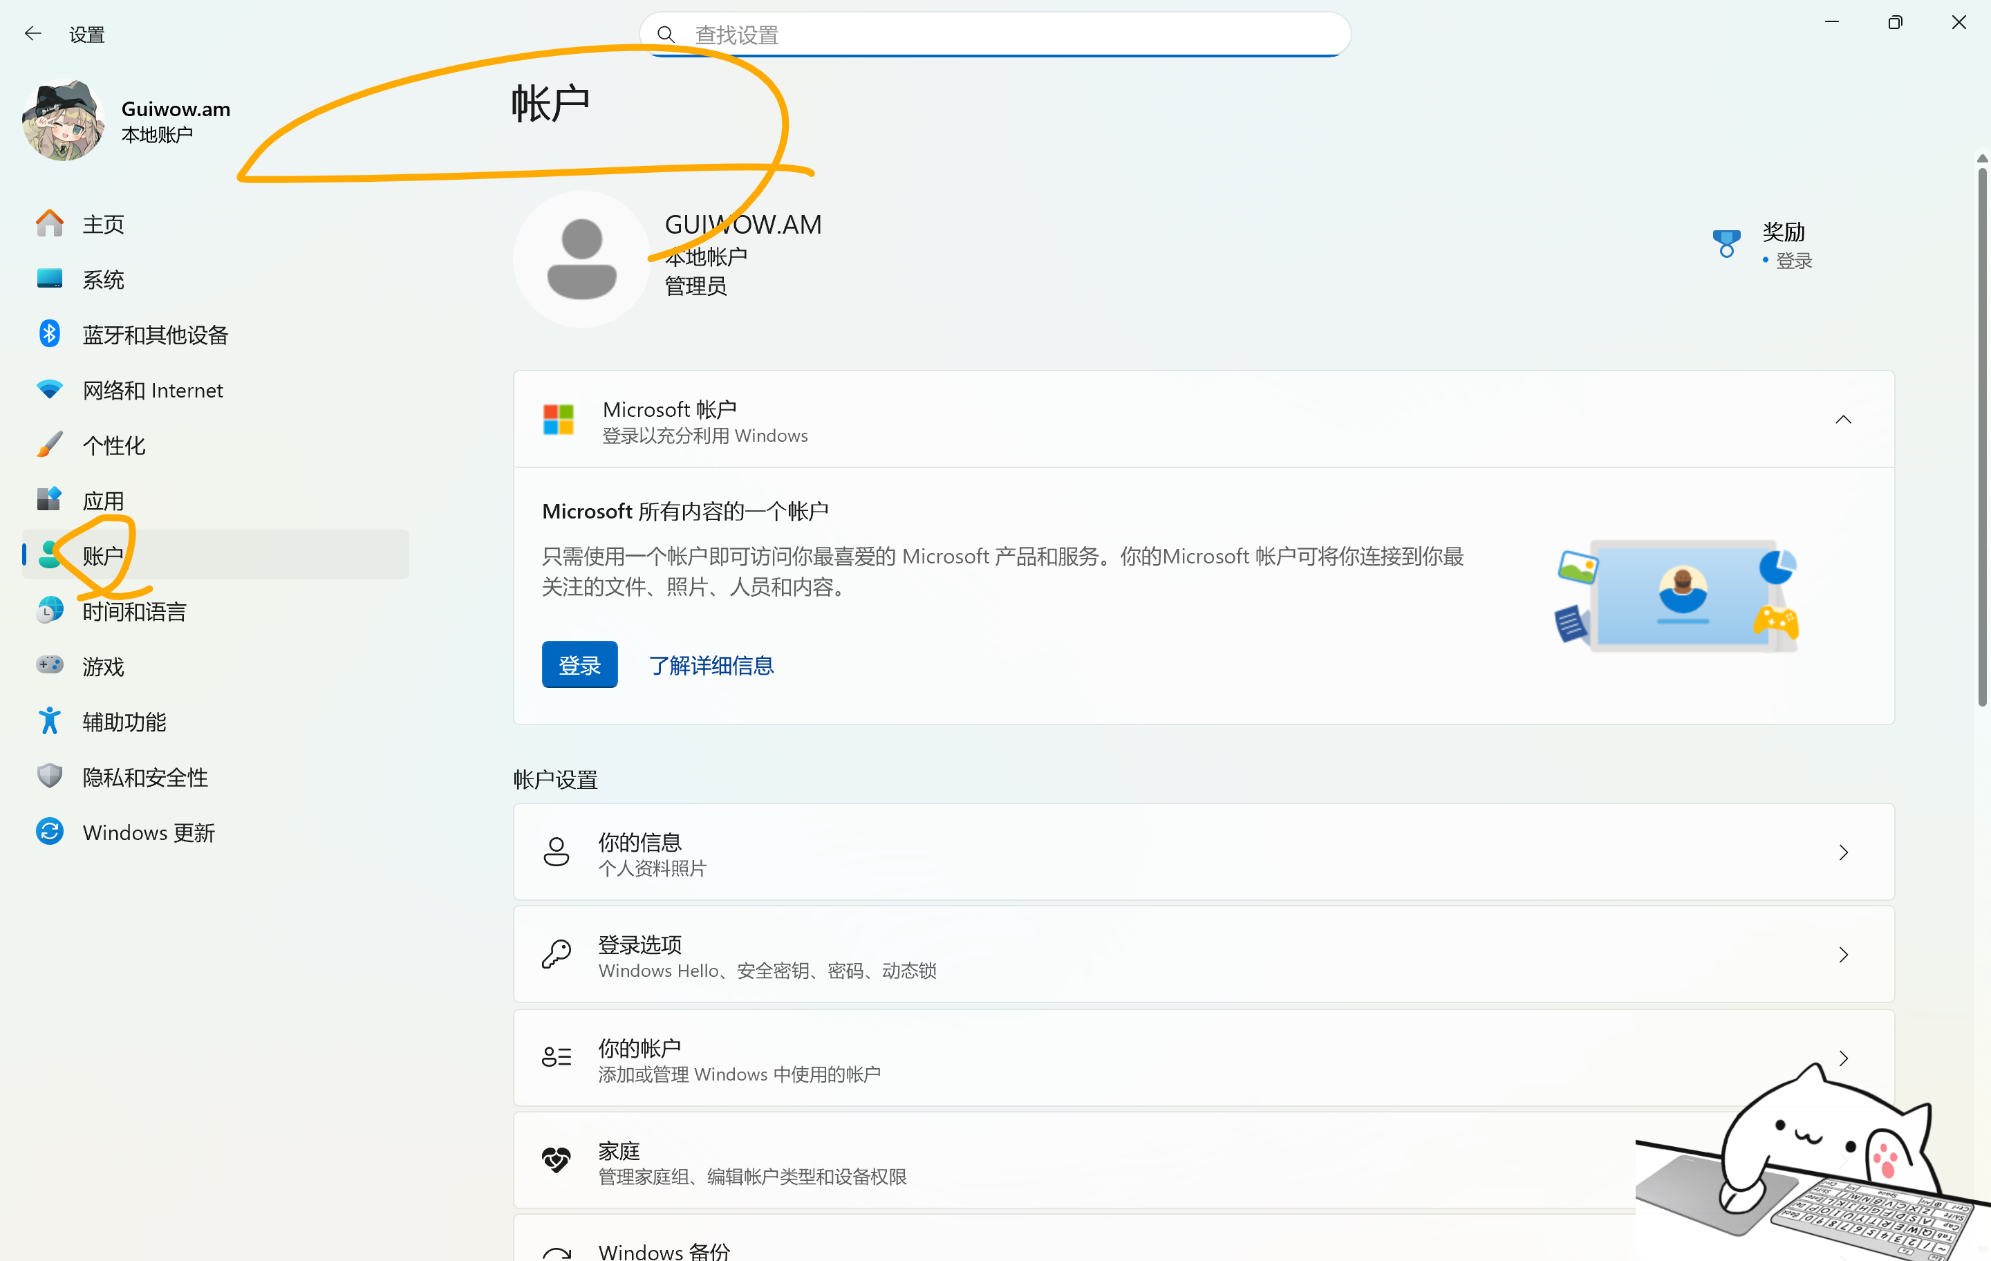Click the Guiwow.am profile avatar in the sidebar
This screenshot has width=1991, height=1261.
click(x=63, y=121)
